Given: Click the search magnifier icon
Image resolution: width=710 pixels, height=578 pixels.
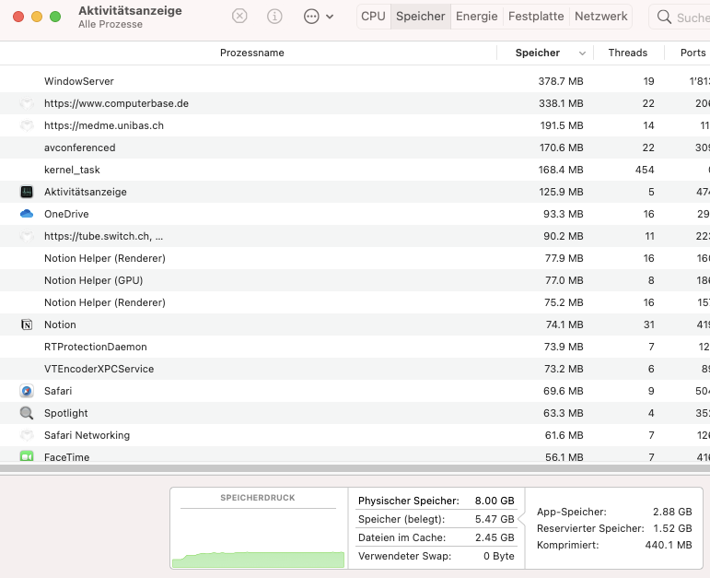Looking at the screenshot, I should pos(664,18).
